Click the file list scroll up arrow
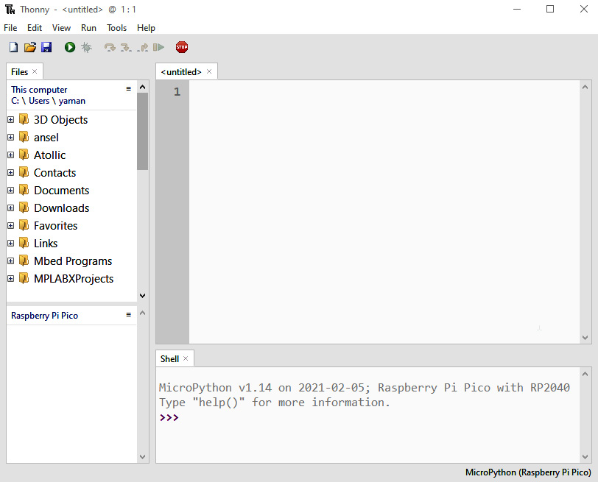The height and width of the screenshot is (482, 598). [x=143, y=88]
